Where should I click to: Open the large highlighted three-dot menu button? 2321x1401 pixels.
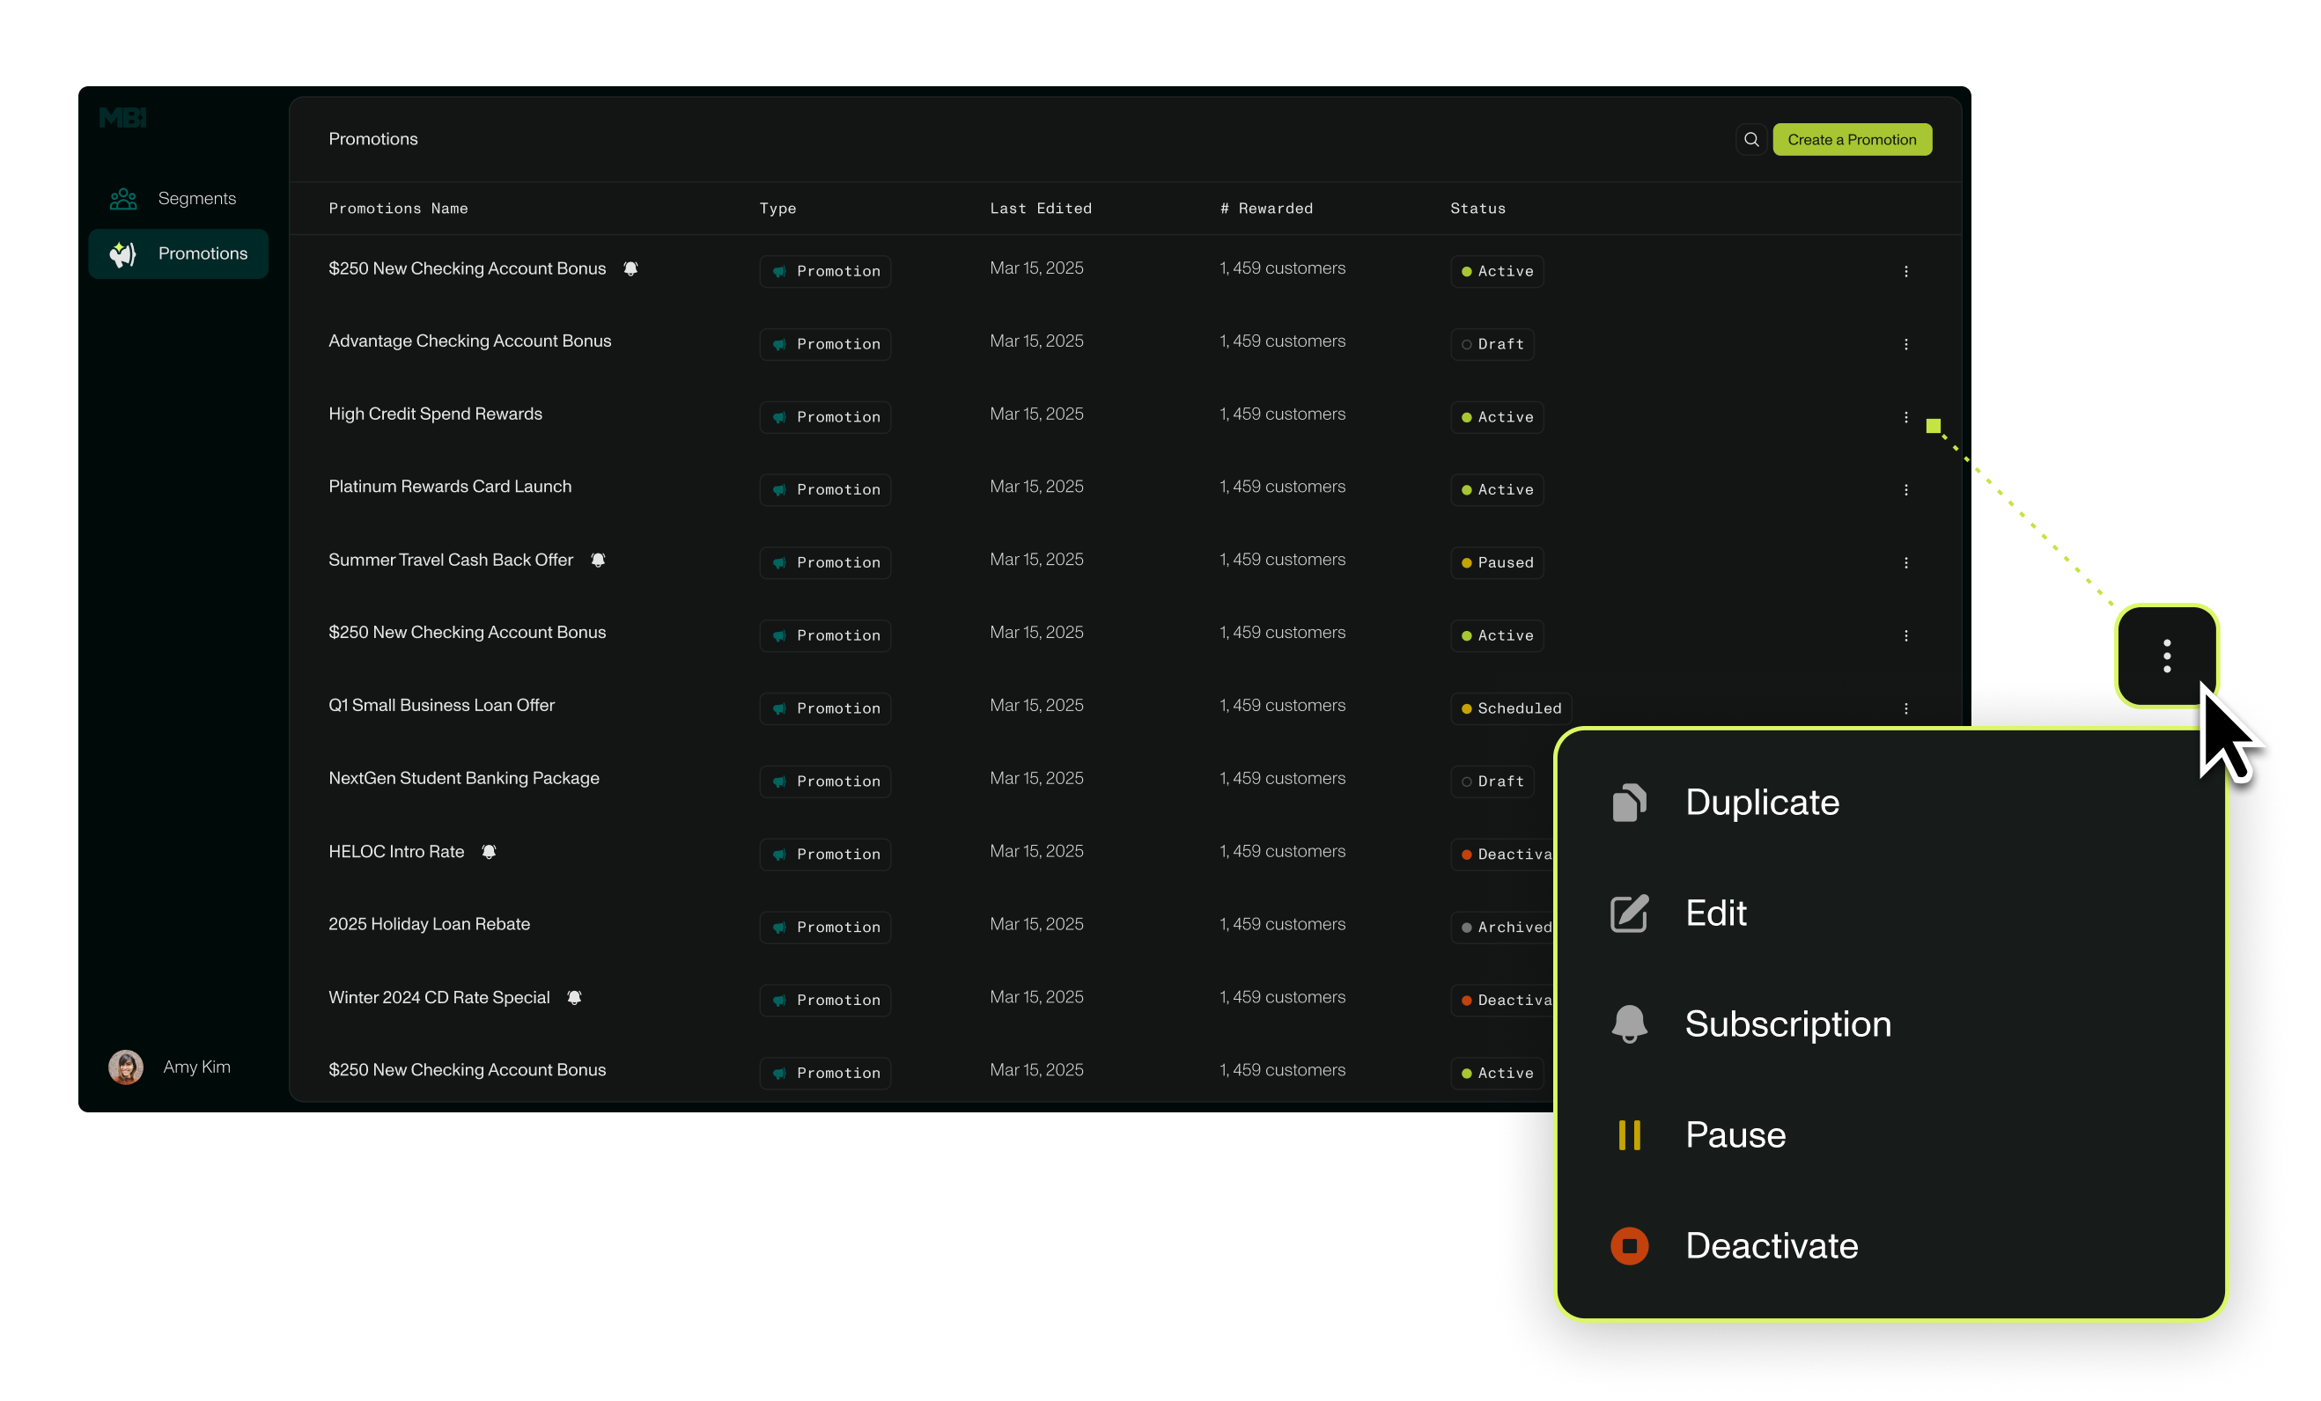(x=2167, y=656)
